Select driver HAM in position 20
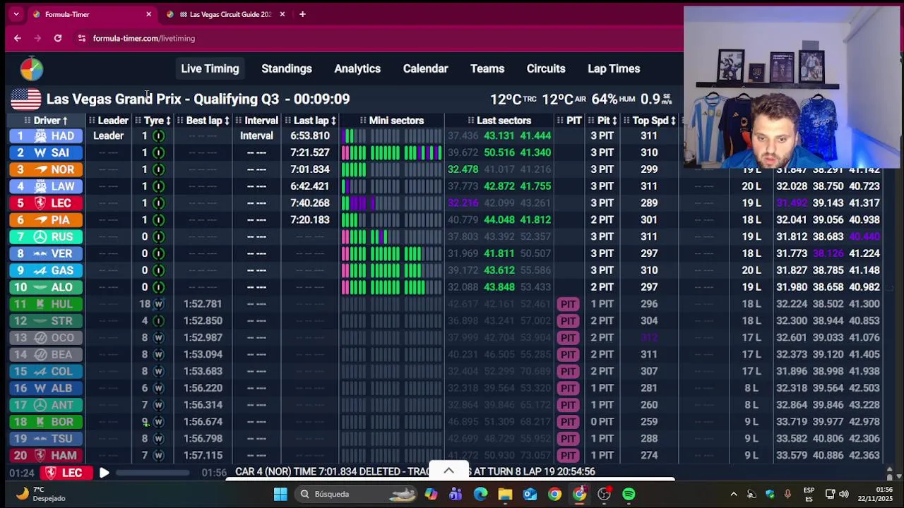The height and width of the screenshot is (508, 904). click(46, 455)
